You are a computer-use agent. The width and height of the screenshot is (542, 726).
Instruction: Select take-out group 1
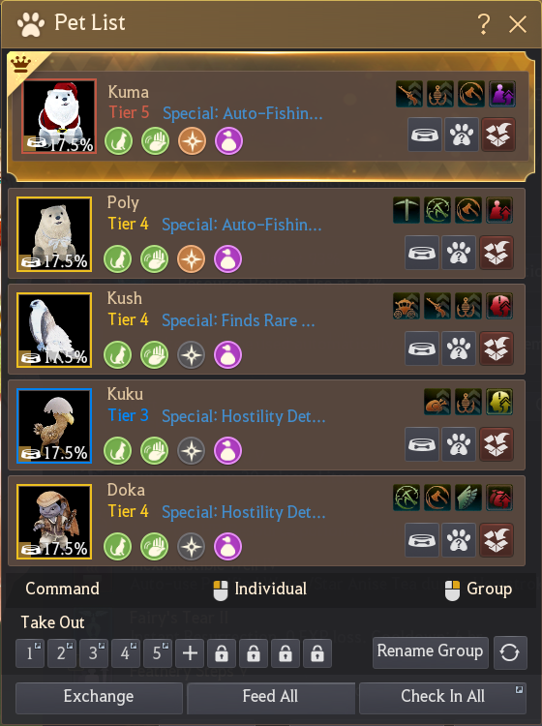30,653
